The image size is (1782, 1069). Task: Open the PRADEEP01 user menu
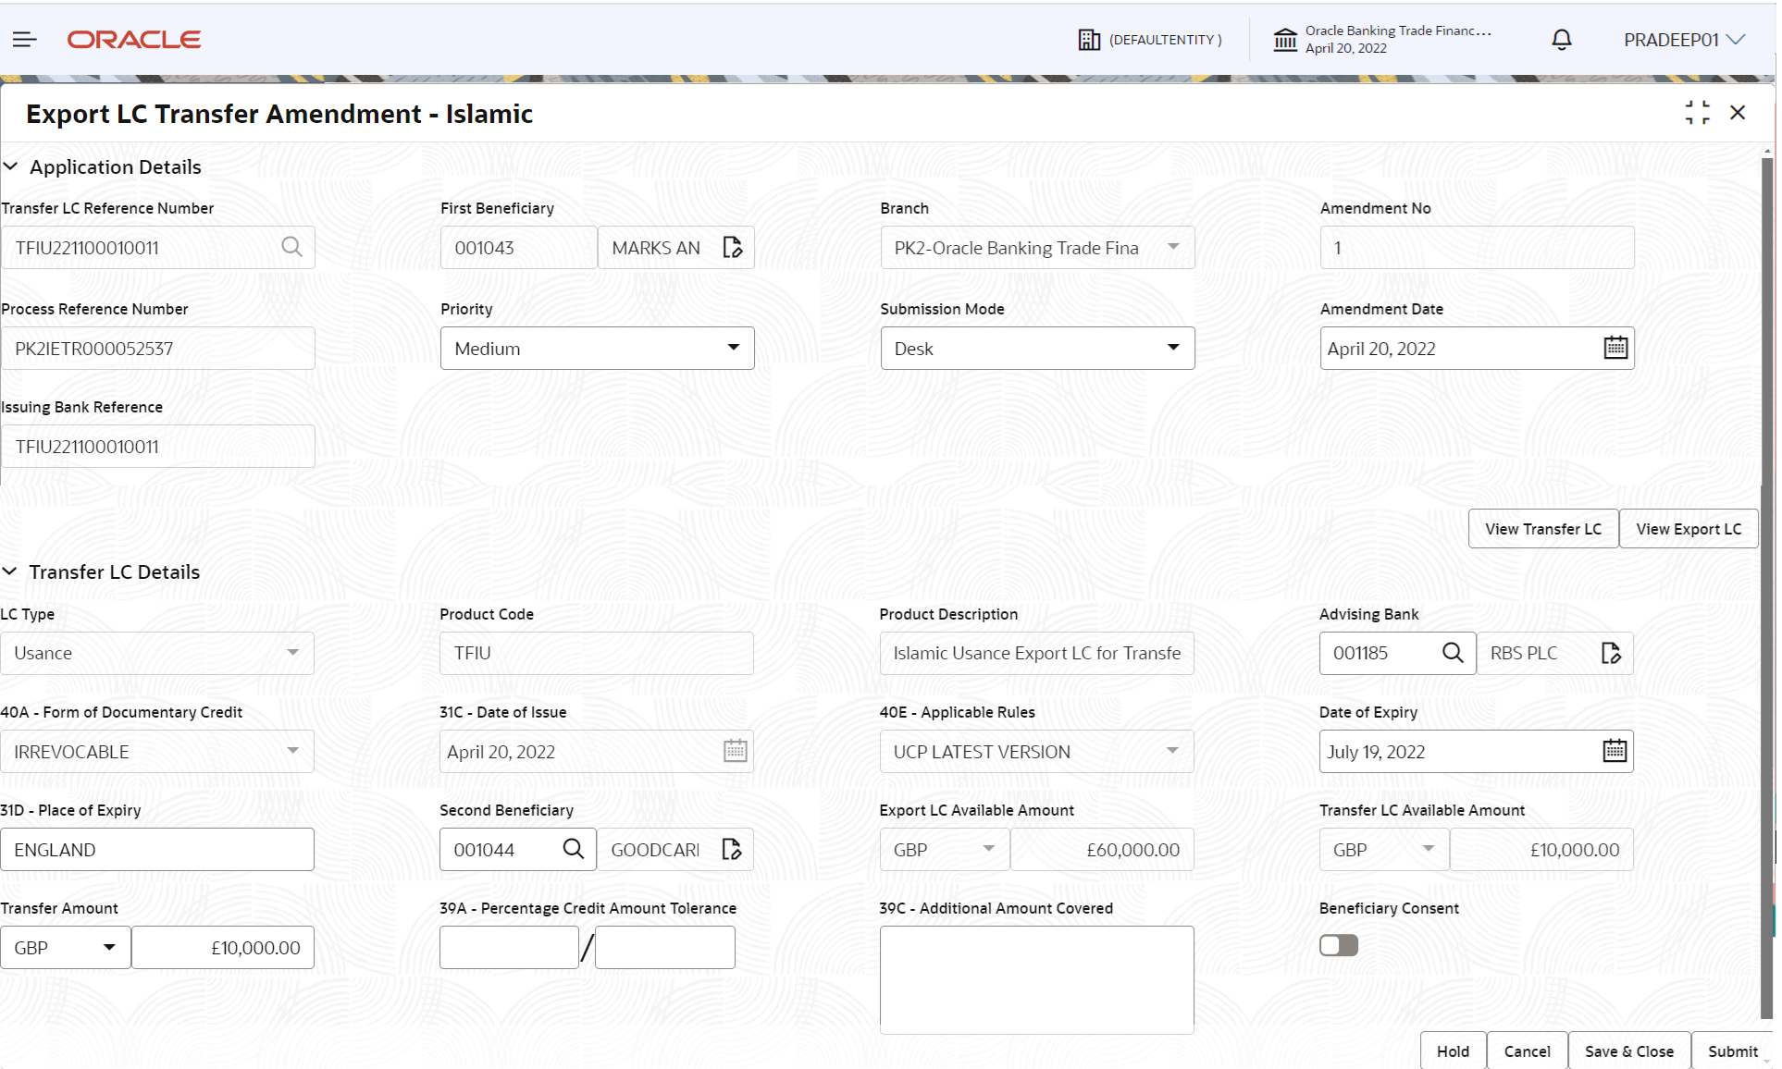tap(1683, 39)
